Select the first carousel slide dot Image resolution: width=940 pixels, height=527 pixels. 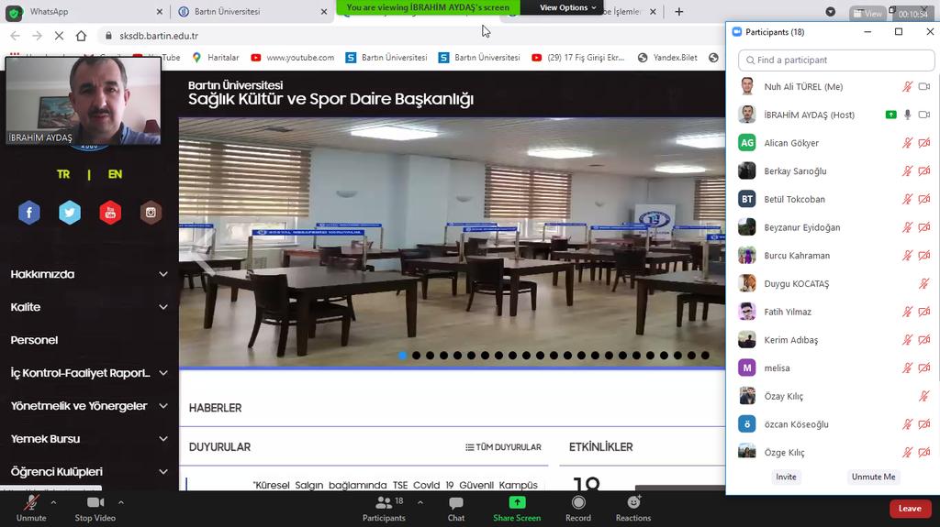pyautogui.click(x=402, y=355)
